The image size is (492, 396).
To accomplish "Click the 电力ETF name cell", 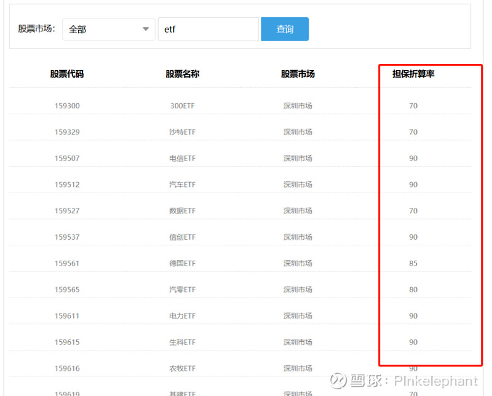I will tap(182, 316).
